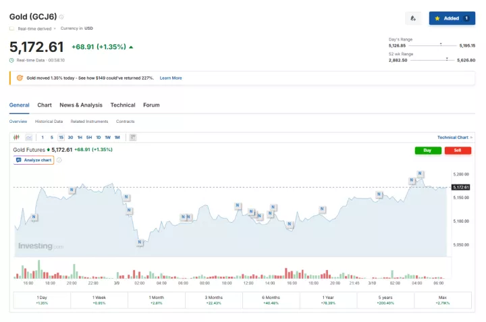The height and width of the screenshot is (322, 486).
Task: Click info icon next to Gold (GCJ6)
Action: pyautogui.click(x=61, y=17)
